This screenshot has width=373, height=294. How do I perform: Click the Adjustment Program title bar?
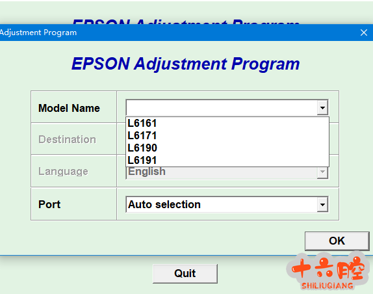coord(179,33)
